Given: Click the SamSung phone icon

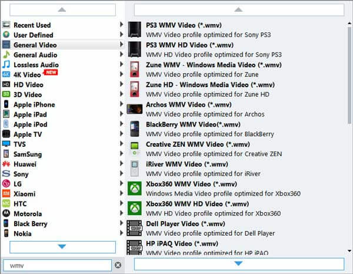Looking at the screenshot, I should (6, 154).
